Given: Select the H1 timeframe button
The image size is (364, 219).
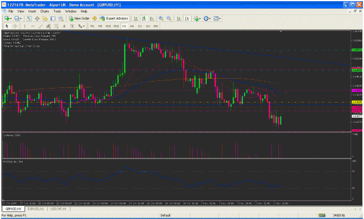Looking at the screenshot, I should click(124, 26).
